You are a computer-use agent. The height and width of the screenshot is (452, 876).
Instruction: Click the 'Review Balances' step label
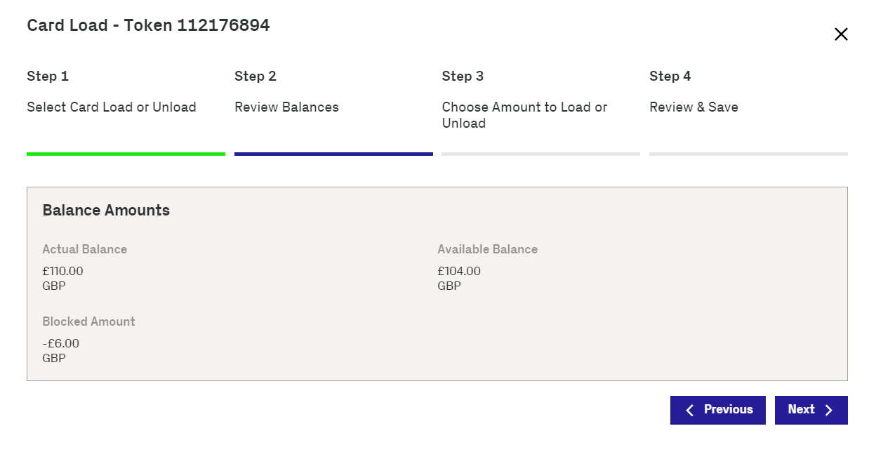tap(286, 107)
